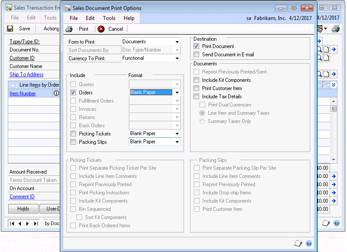Click the red Cancel icon
Viewport: 347px width, 252px height.
pyautogui.click(x=101, y=29)
